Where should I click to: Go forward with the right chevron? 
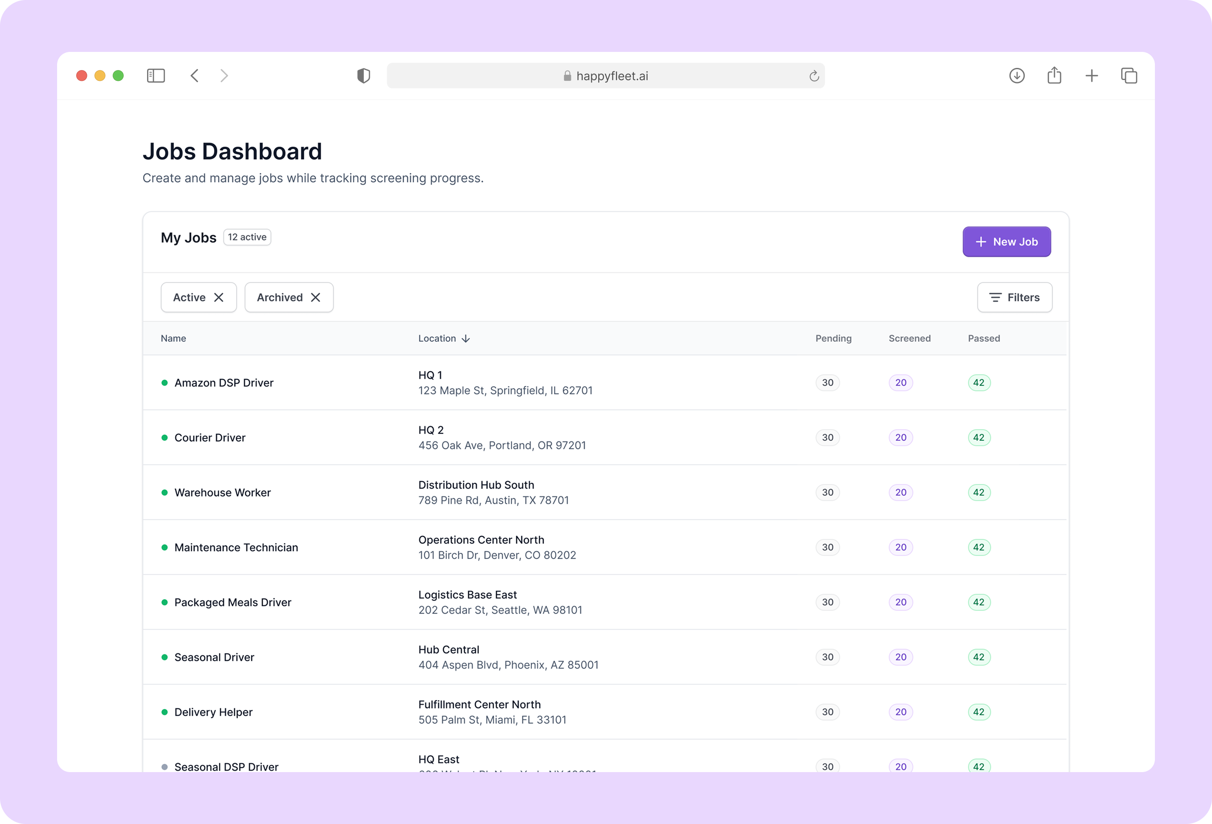224,76
